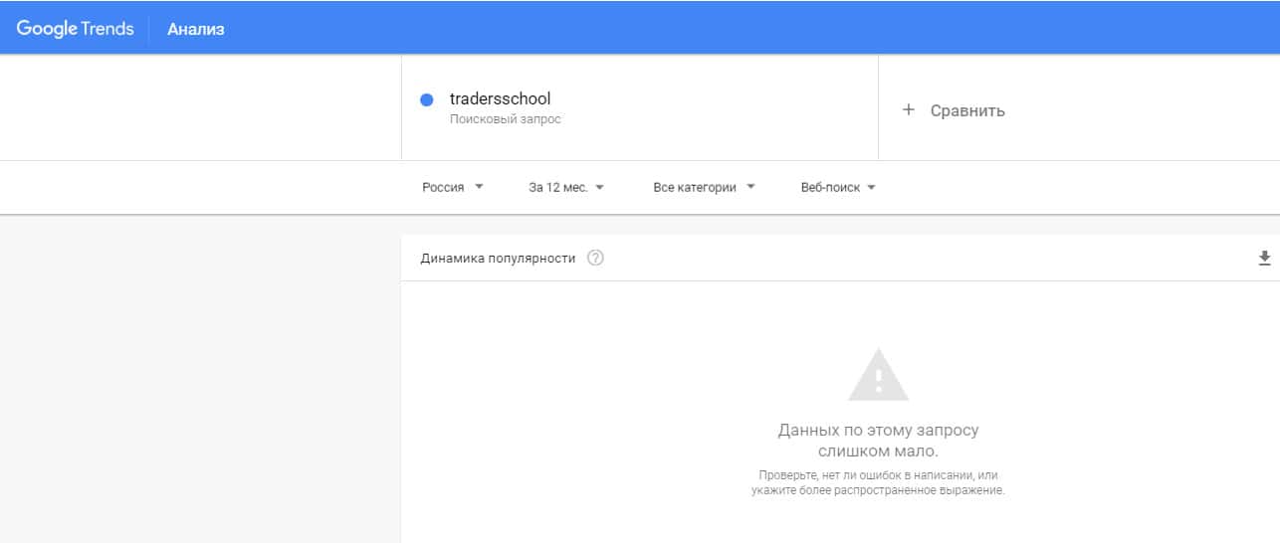The image size is (1280, 543).
Task: Click the Динамика популярности panel title
Action: pos(498,259)
